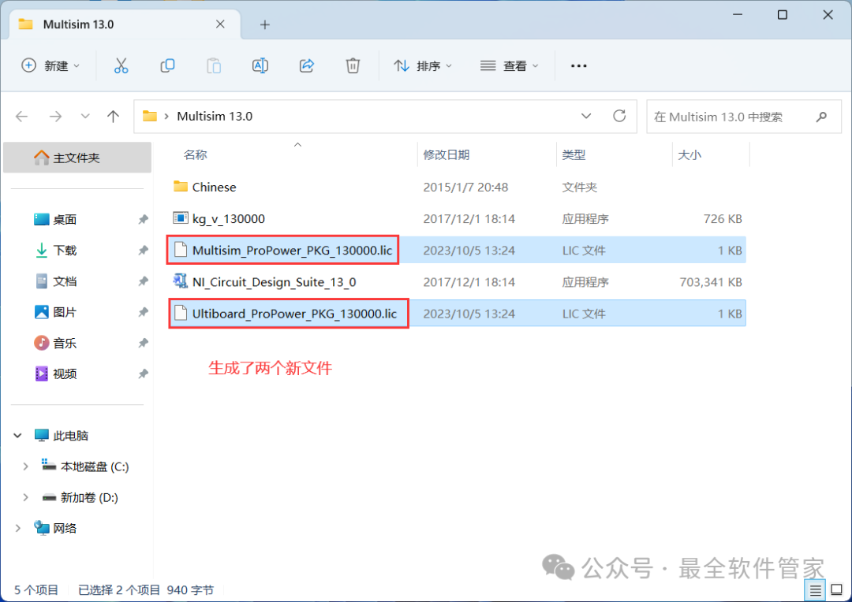Select Ultiboard_ProPower_PKG_130000.lic file
The height and width of the screenshot is (602, 852).
click(x=458, y=314)
